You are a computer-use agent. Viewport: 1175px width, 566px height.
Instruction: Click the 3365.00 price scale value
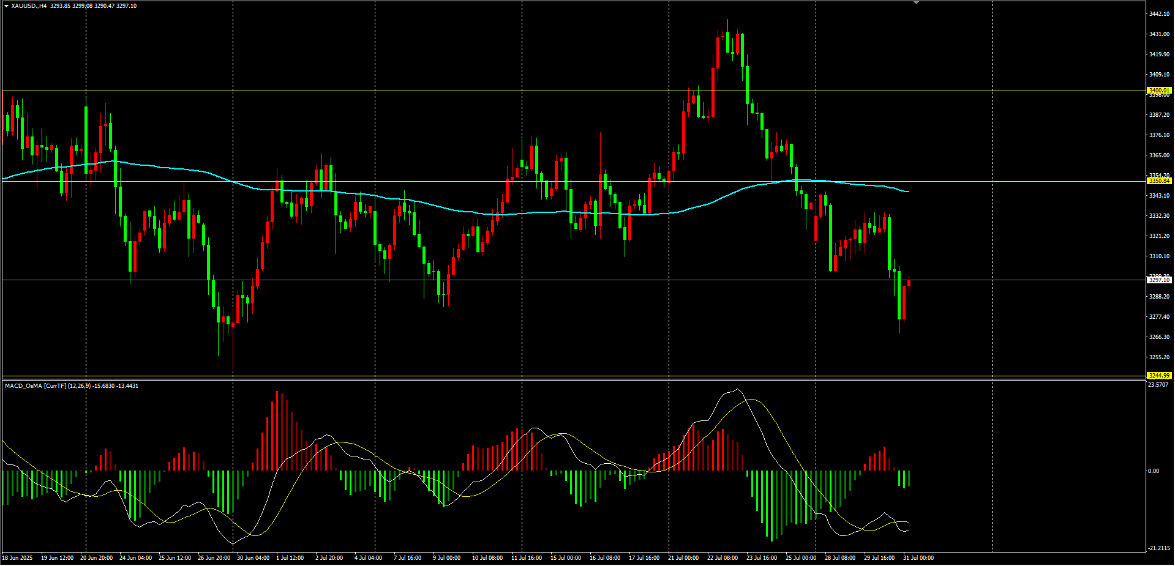(x=1159, y=155)
